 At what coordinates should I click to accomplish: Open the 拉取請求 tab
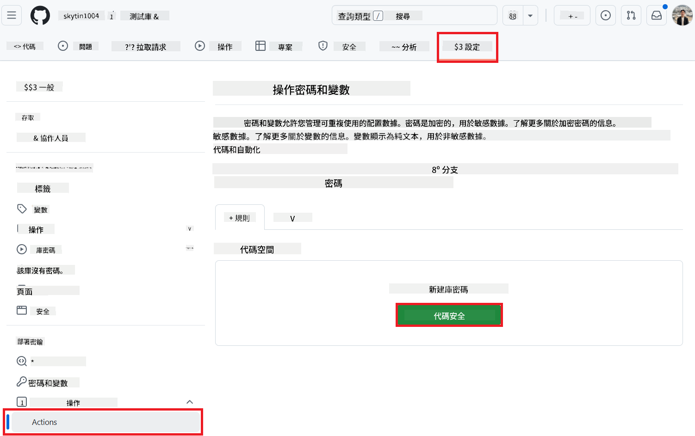(146, 47)
